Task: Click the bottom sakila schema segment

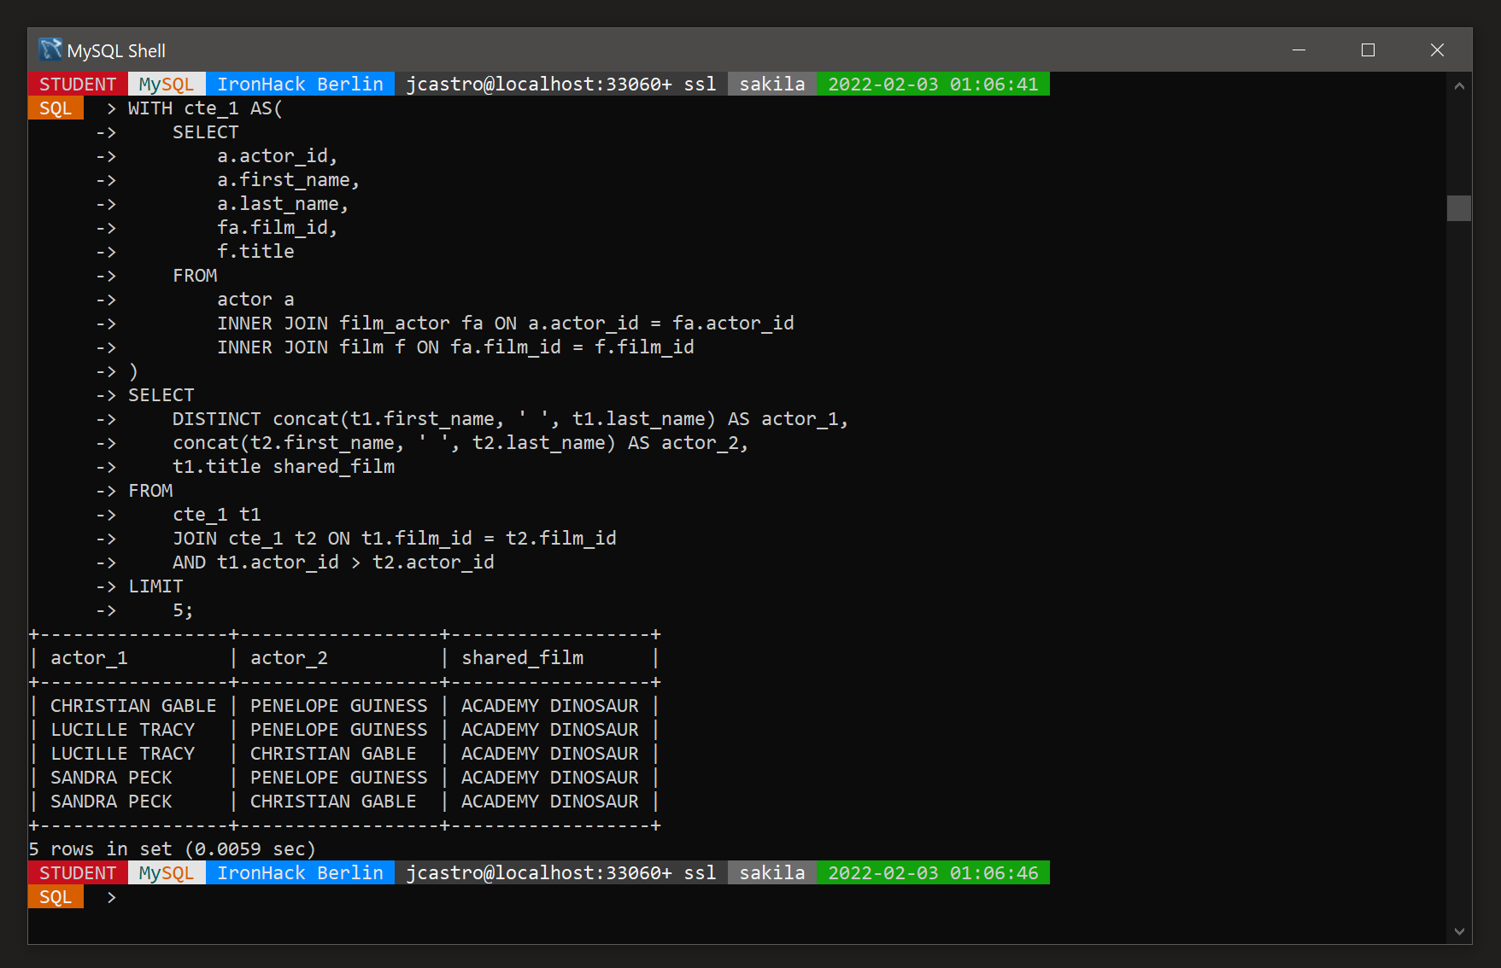Action: point(772,872)
